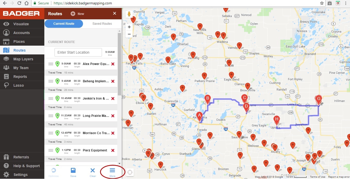This screenshot has height=179, width=350.
Task: Remove Pierz Equipment stop from route
Action: [x=113, y=150]
